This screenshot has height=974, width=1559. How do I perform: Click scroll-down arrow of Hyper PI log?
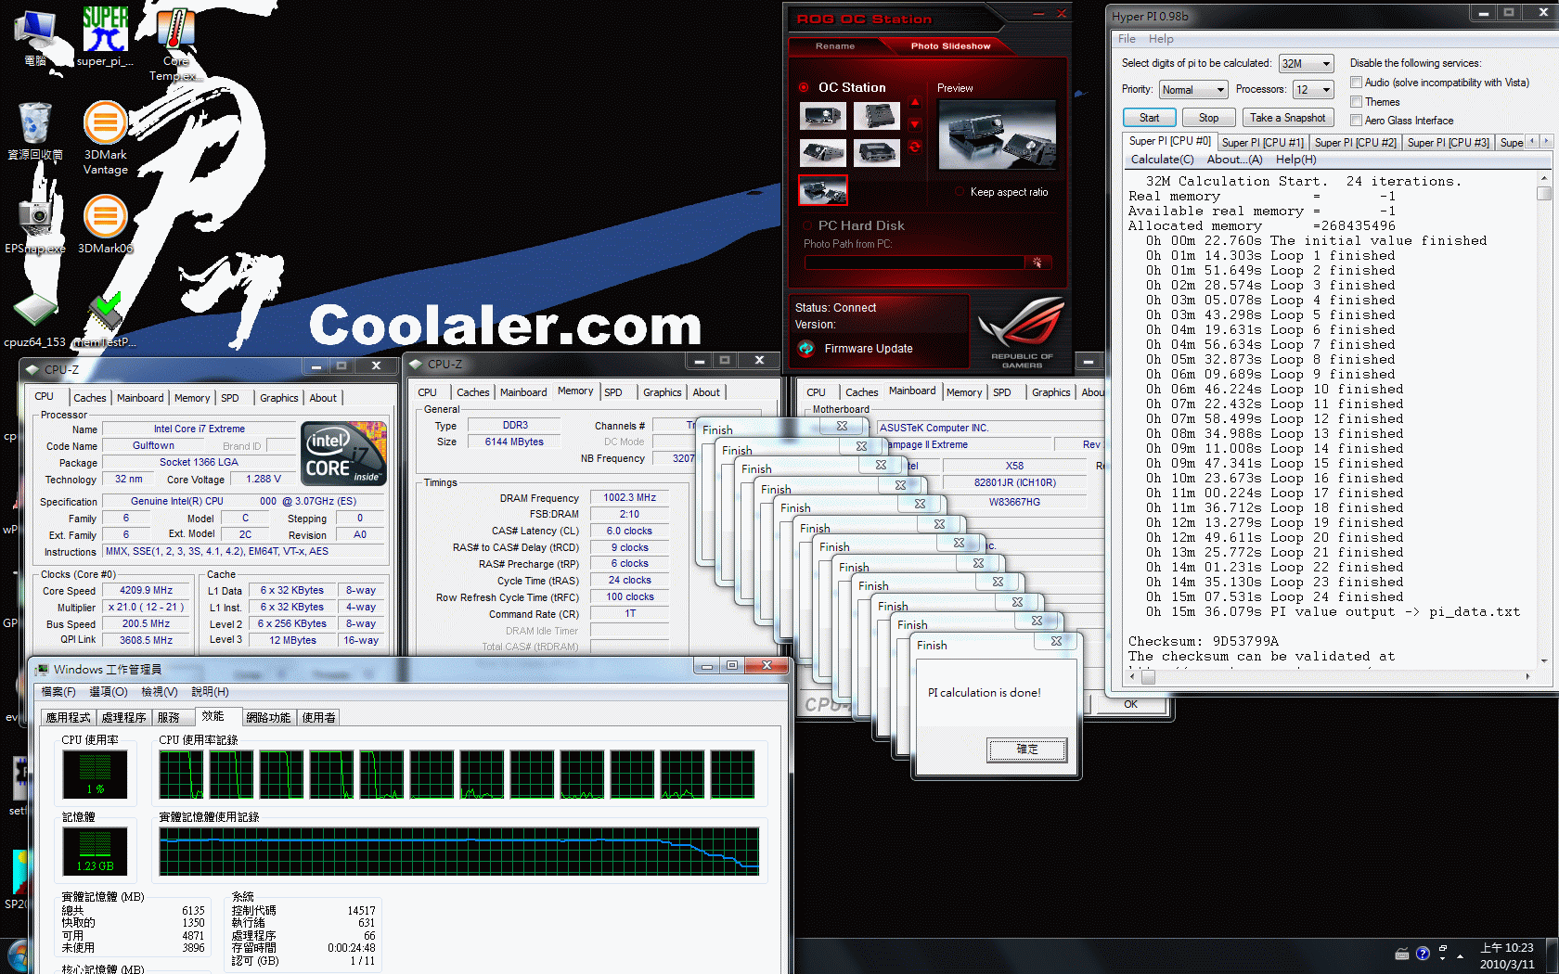click(1544, 660)
